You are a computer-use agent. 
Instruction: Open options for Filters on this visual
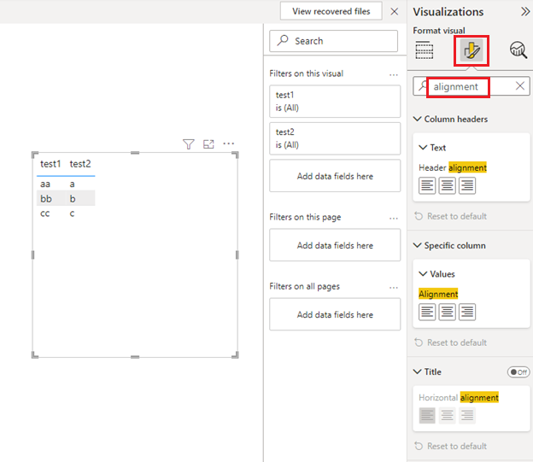pyautogui.click(x=393, y=74)
